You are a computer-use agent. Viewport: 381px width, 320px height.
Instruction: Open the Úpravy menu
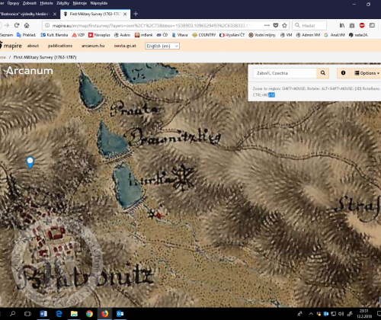(x=13, y=3)
